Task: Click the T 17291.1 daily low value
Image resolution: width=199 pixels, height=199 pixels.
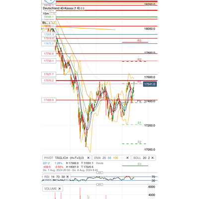Action: tap(87, 163)
